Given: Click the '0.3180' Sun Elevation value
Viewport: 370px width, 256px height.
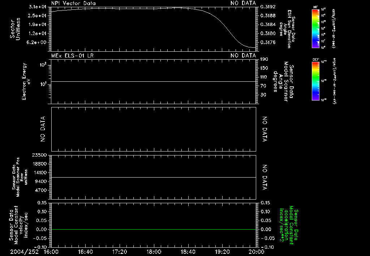Looking at the screenshot, I should [268, 34].
